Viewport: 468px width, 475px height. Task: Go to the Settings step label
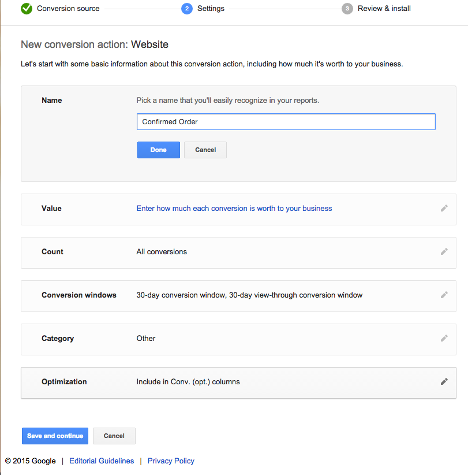[x=211, y=9]
